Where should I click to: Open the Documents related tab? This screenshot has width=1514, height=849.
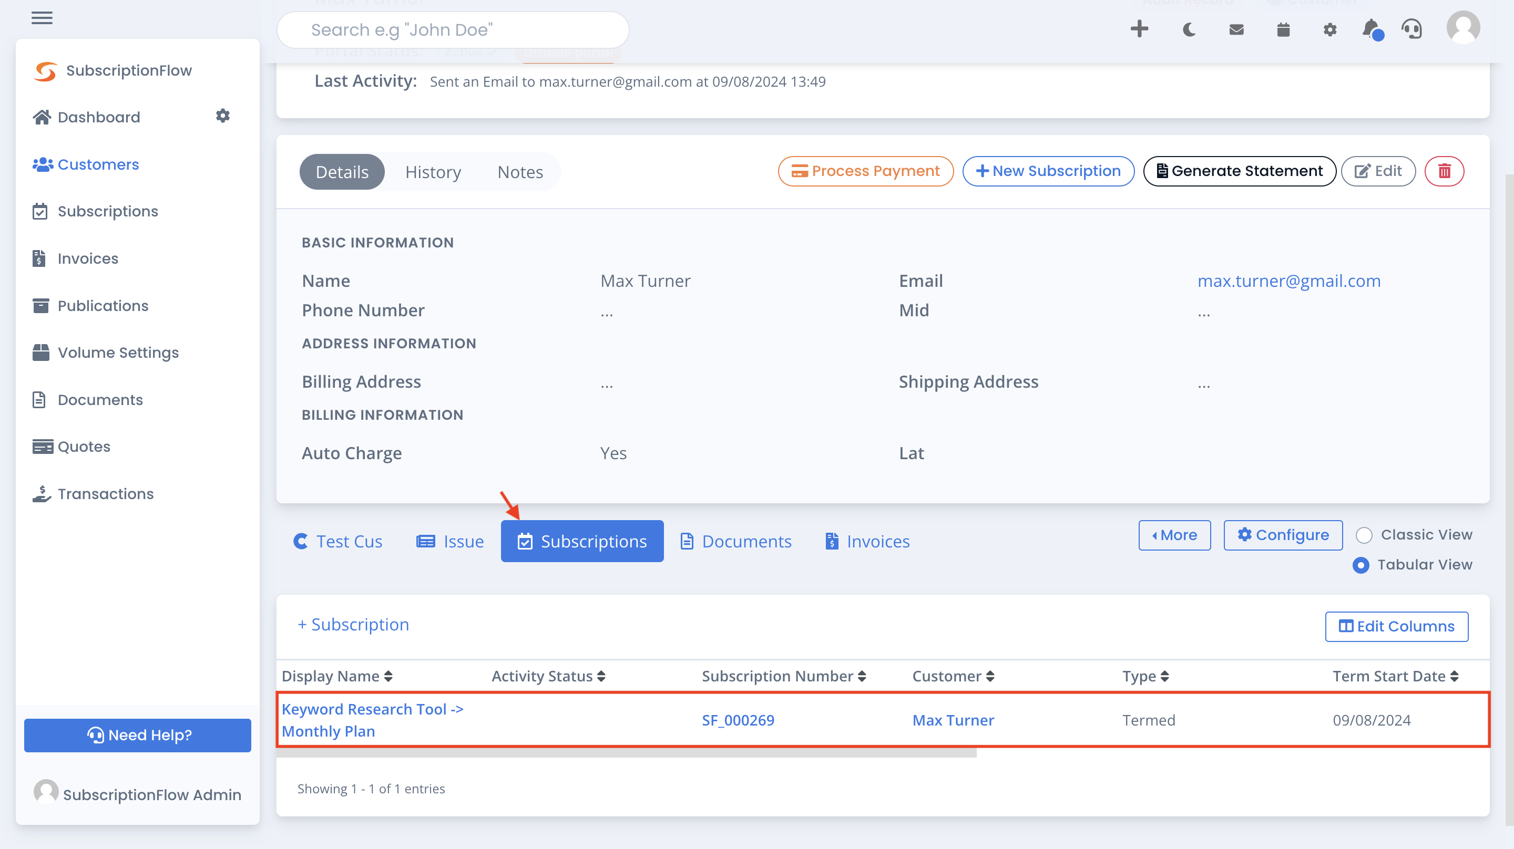[736, 541]
